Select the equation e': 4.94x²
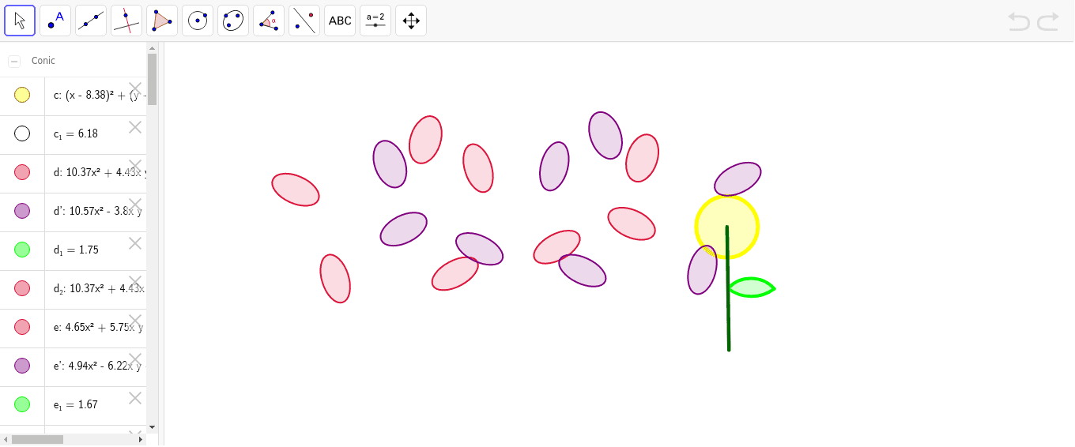The image size is (1075, 447). pos(99,366)
